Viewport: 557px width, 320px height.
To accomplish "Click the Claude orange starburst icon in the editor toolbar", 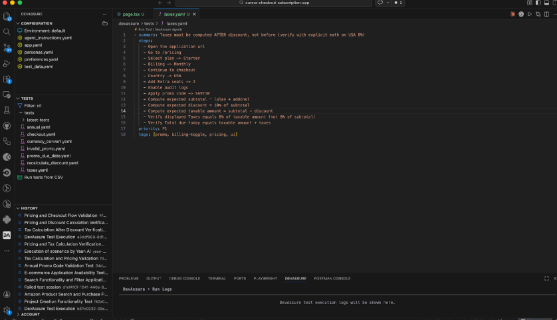I will click(x=512, y=14).
